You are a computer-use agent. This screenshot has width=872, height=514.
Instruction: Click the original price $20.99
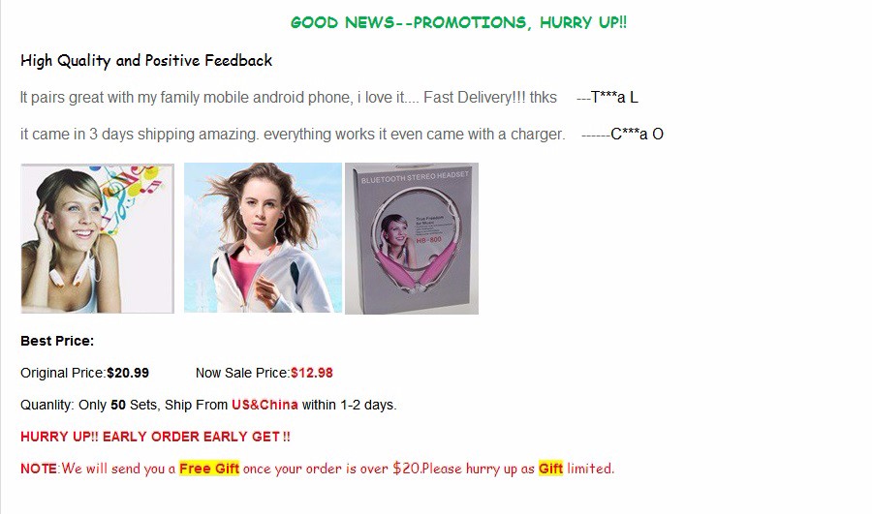[128, 373]
